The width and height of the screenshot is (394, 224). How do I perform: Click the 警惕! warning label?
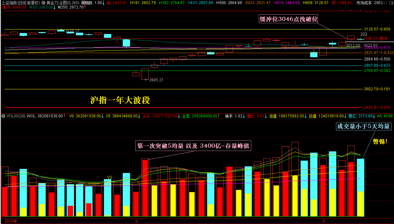click(x=380, y=142)
